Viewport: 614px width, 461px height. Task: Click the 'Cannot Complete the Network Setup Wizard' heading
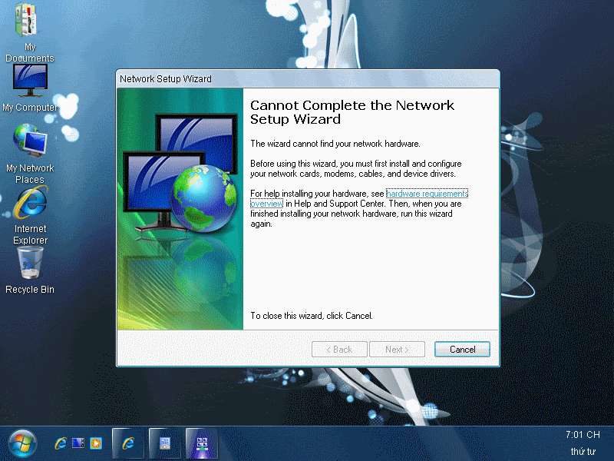tap(352, 112)
